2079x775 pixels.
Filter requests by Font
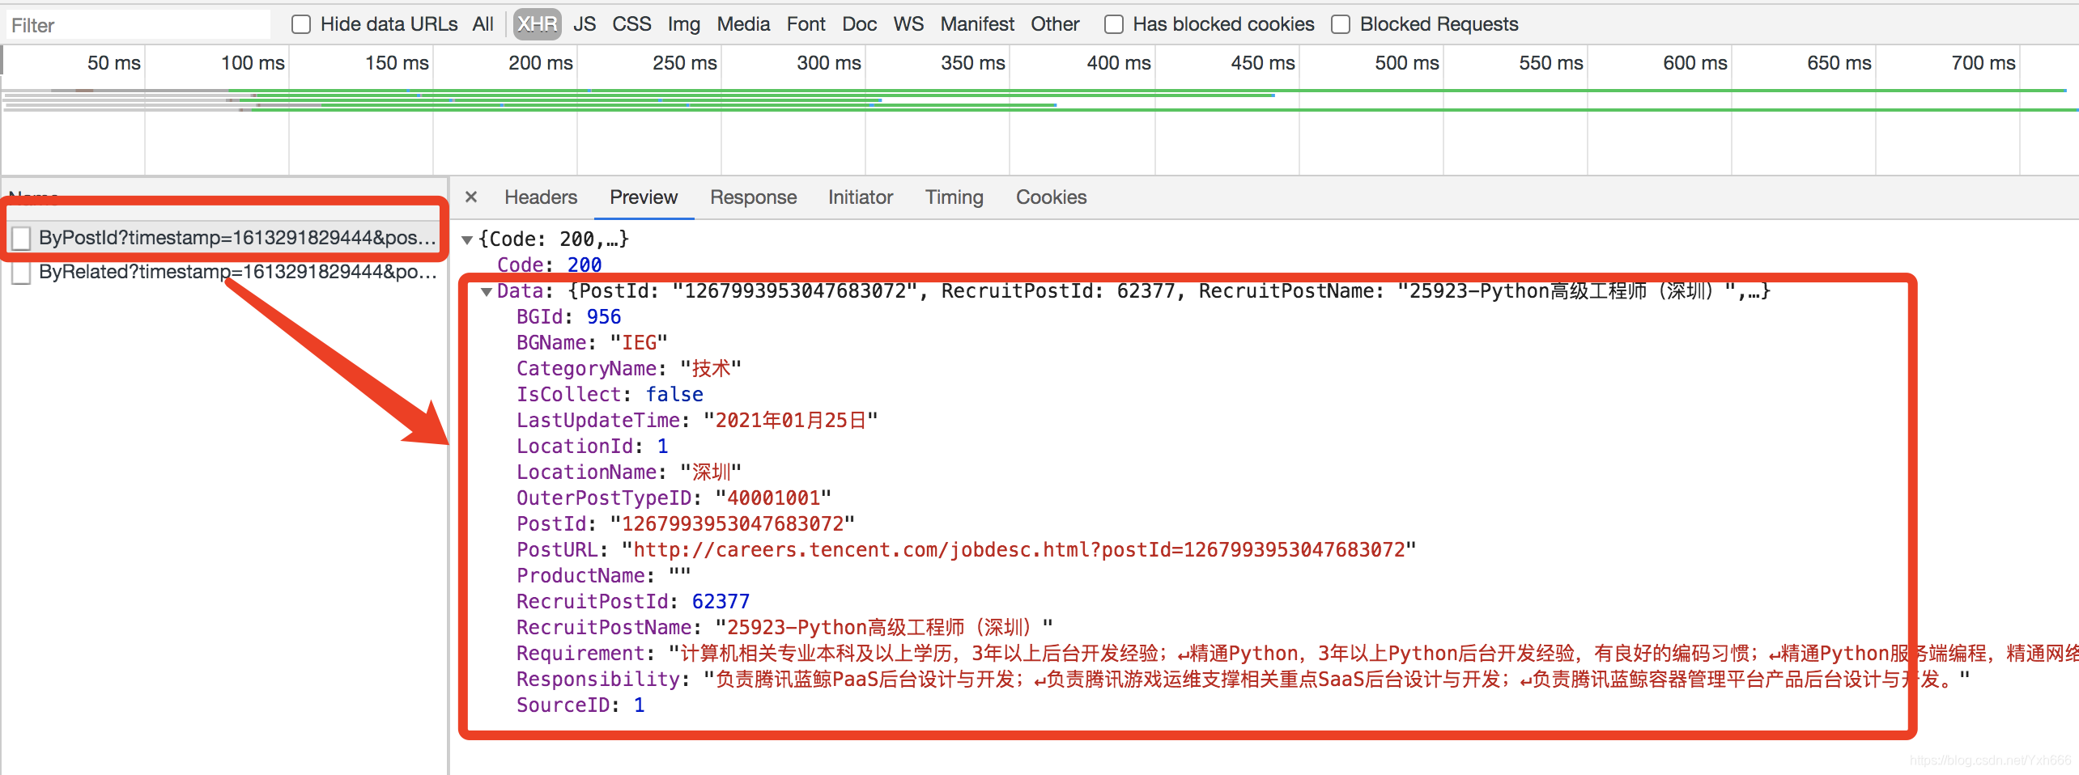[x=806, y=24]
